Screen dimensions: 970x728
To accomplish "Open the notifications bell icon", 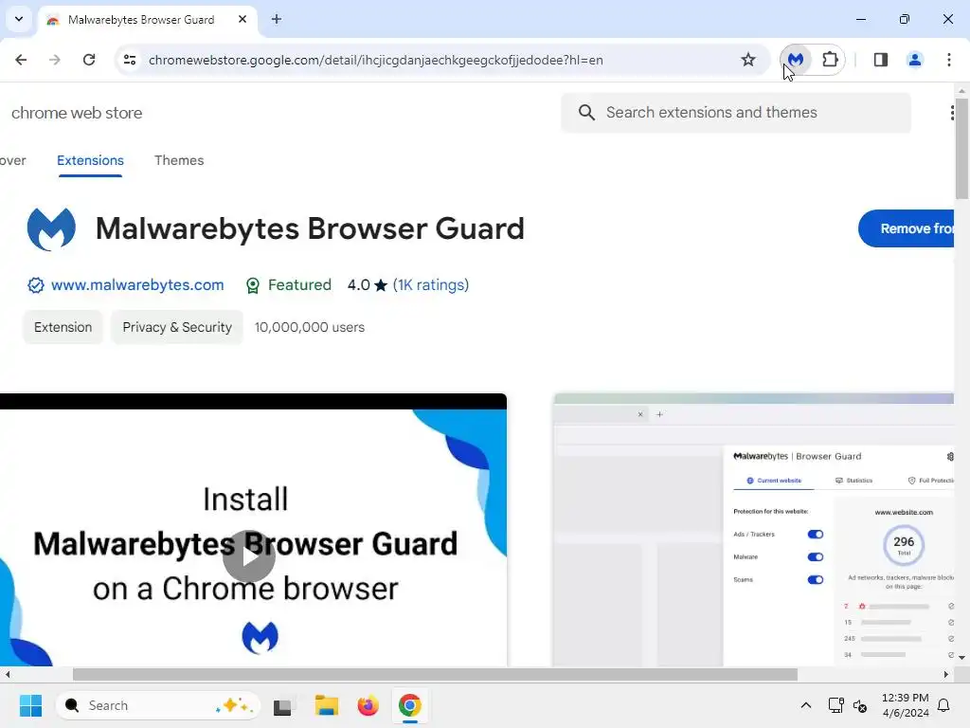I will pyautogui.click(x=944, y=705).
